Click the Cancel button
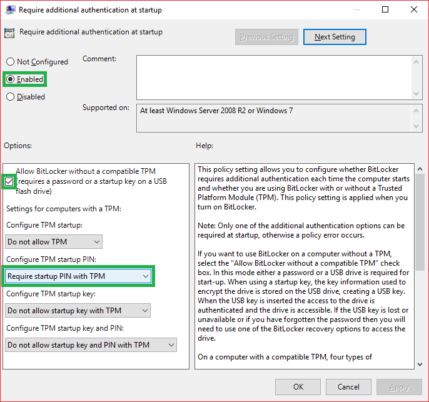The image size is (429, 402). click(x=348, y=387)
